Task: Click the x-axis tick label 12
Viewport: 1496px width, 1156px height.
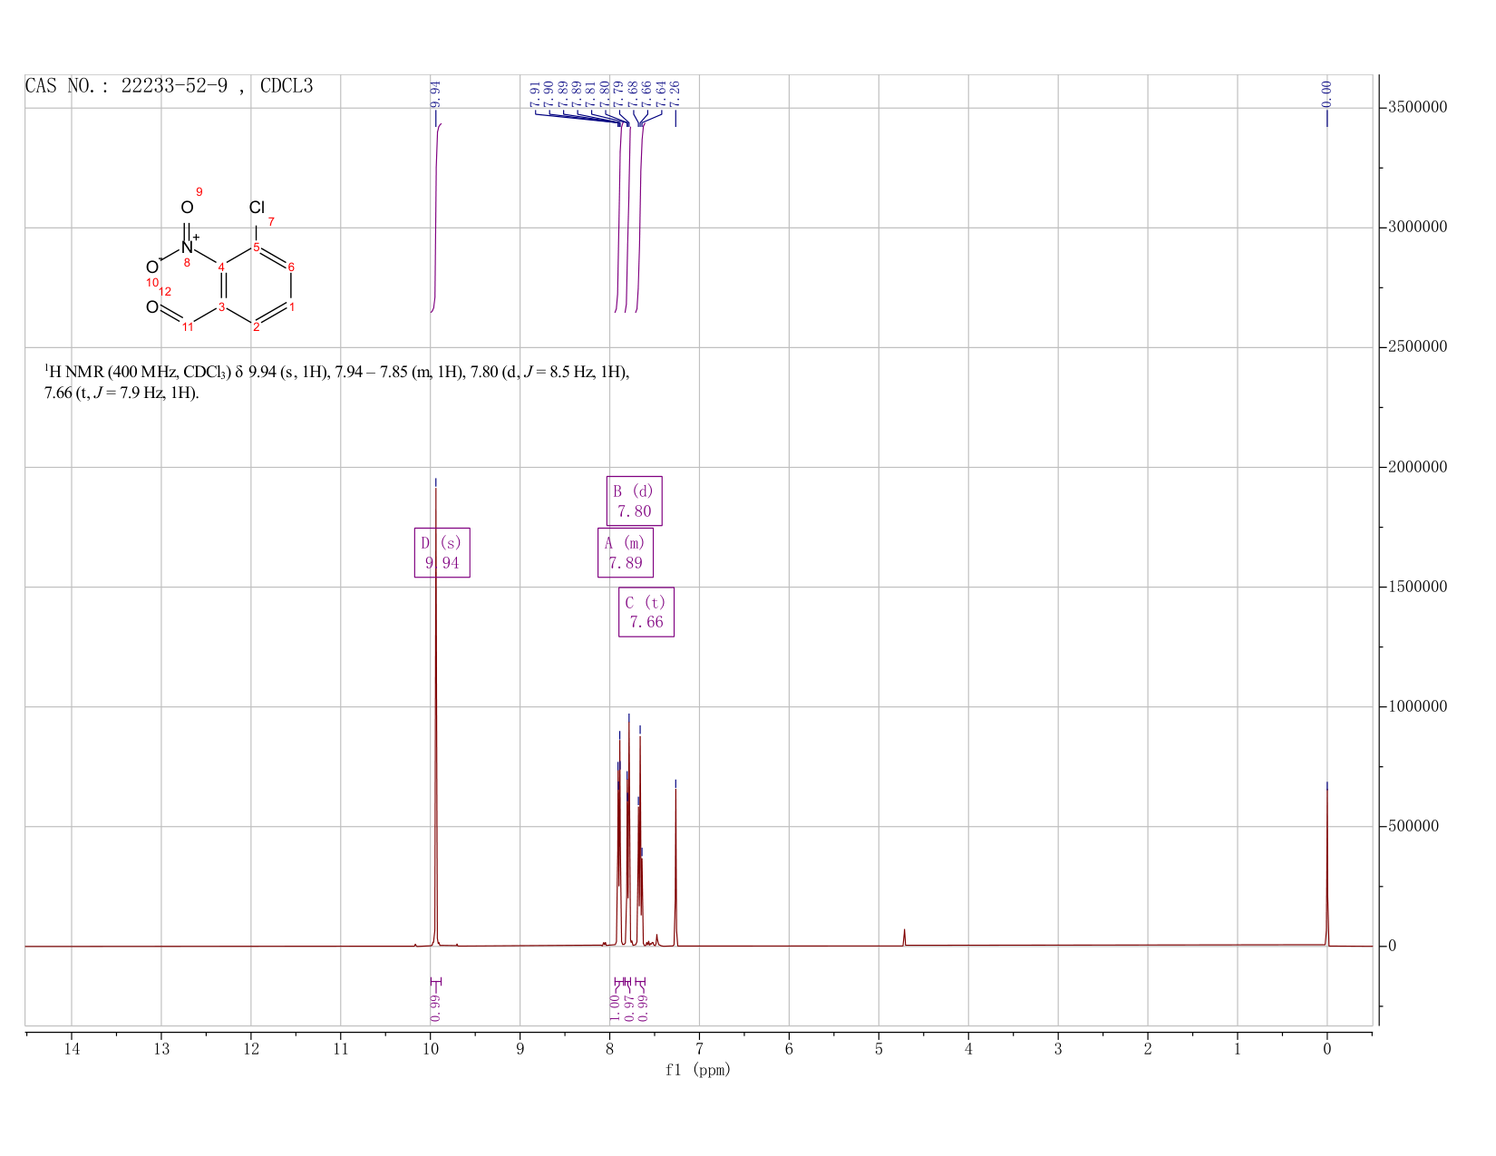Action: tap(251, 1049)
